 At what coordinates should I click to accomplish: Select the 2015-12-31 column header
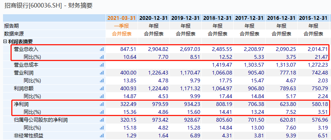coord(313,18)
